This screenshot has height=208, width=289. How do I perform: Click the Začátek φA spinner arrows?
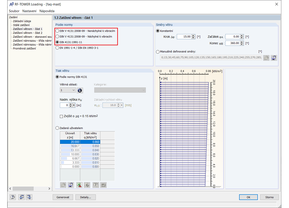point(242,37)
